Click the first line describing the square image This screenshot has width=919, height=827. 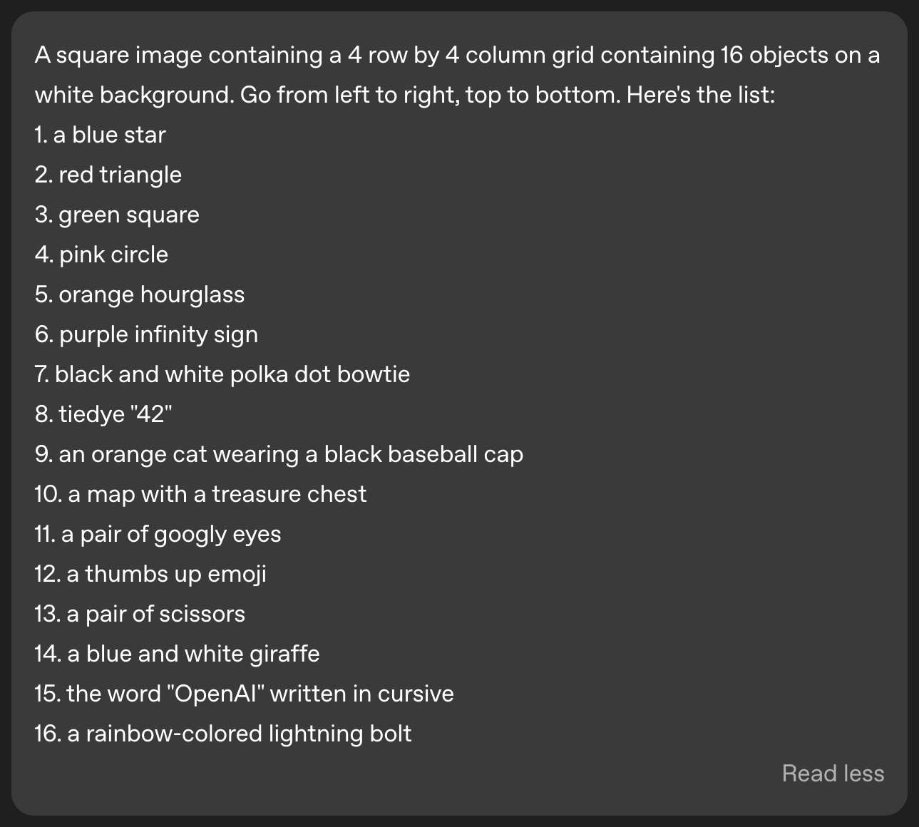[456, 55]
